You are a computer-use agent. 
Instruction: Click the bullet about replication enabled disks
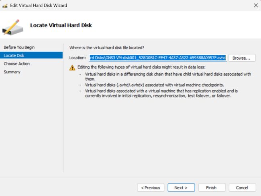point(161,93)
